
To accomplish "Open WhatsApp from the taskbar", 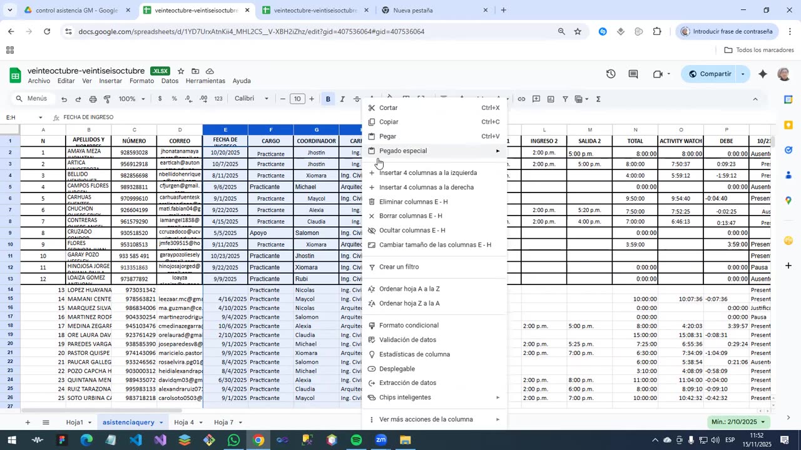I will [233, 440].
